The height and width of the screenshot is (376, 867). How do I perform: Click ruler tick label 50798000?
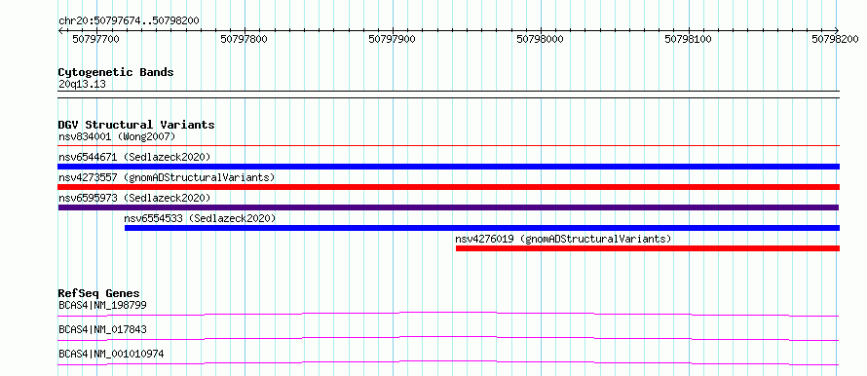541,39
